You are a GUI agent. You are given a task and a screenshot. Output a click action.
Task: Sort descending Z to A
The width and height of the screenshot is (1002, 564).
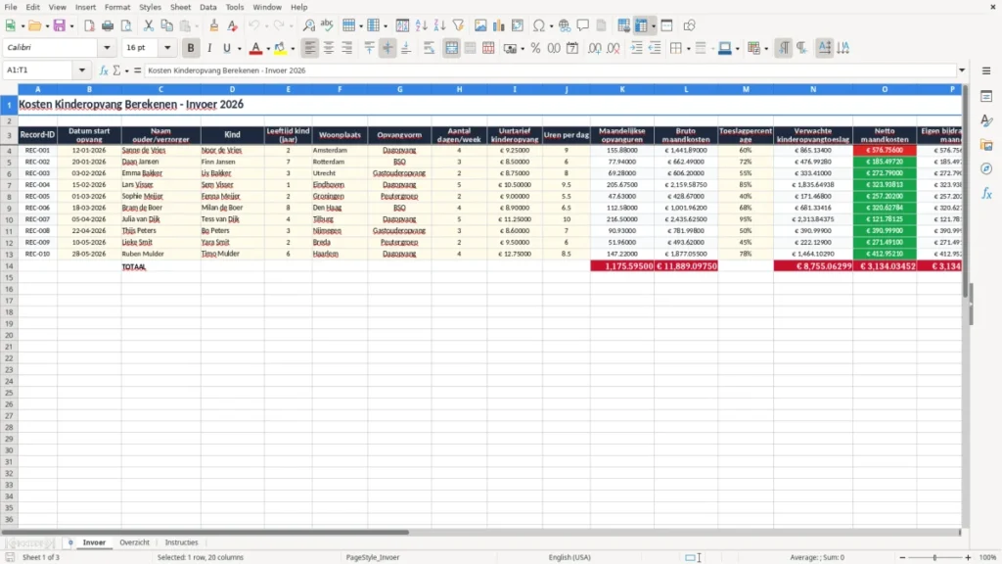click(x=439, y=25)
